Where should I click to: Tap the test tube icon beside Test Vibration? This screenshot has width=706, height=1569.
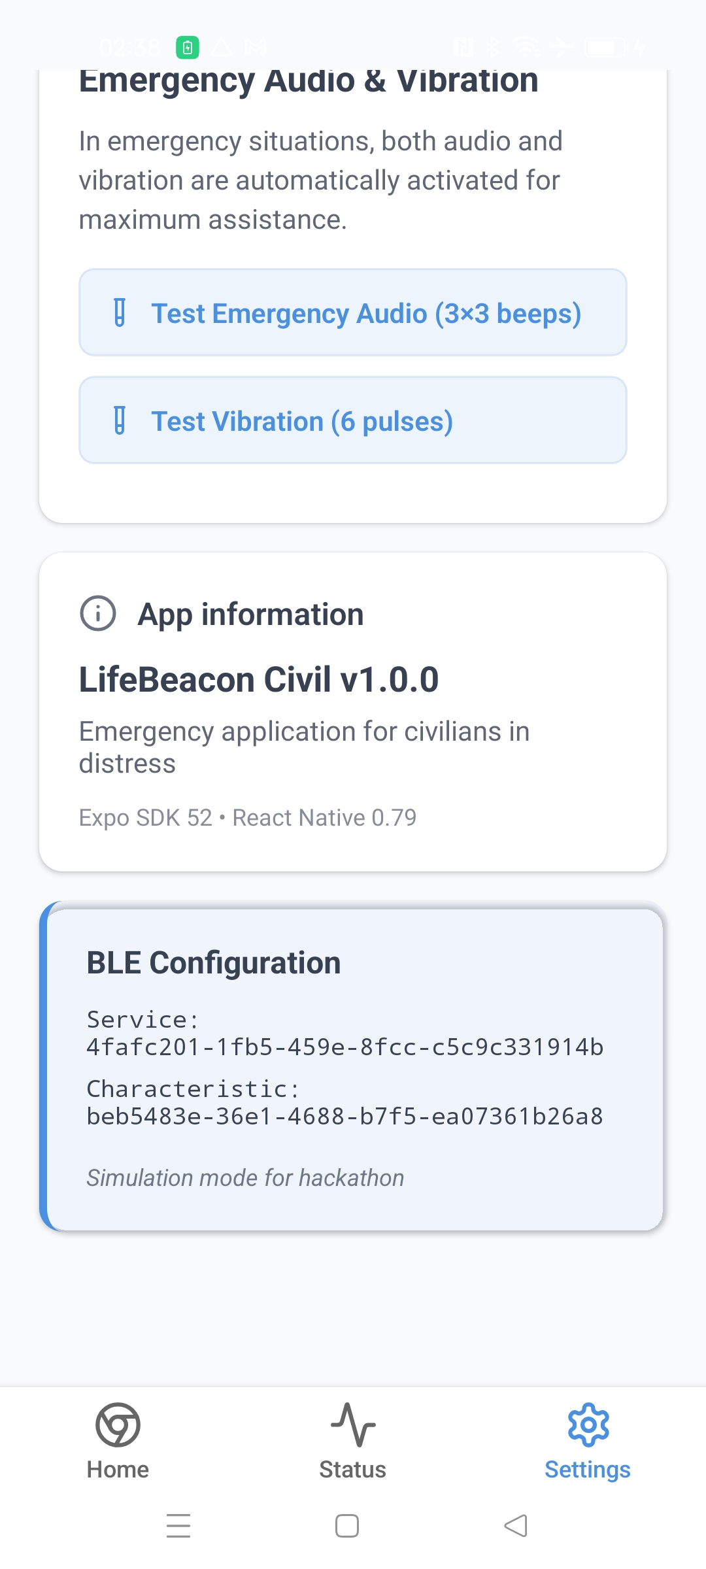click(x=120, y=420)
